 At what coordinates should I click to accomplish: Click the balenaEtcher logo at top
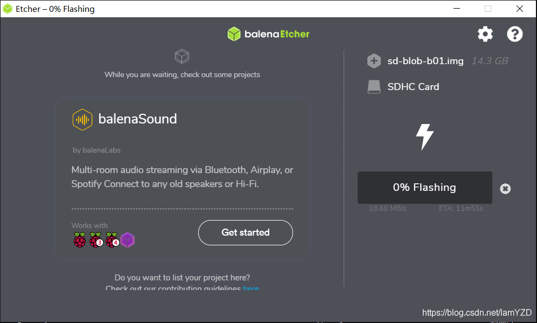click(268, 34)
